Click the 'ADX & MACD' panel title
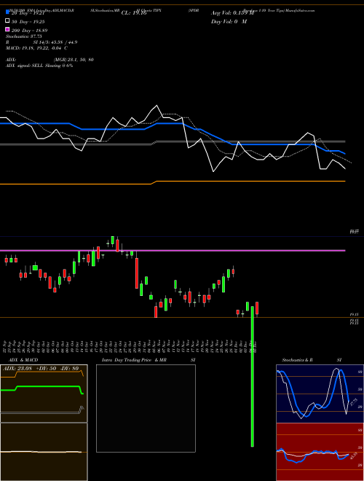 pyautogui.click(x=23, y=360)
